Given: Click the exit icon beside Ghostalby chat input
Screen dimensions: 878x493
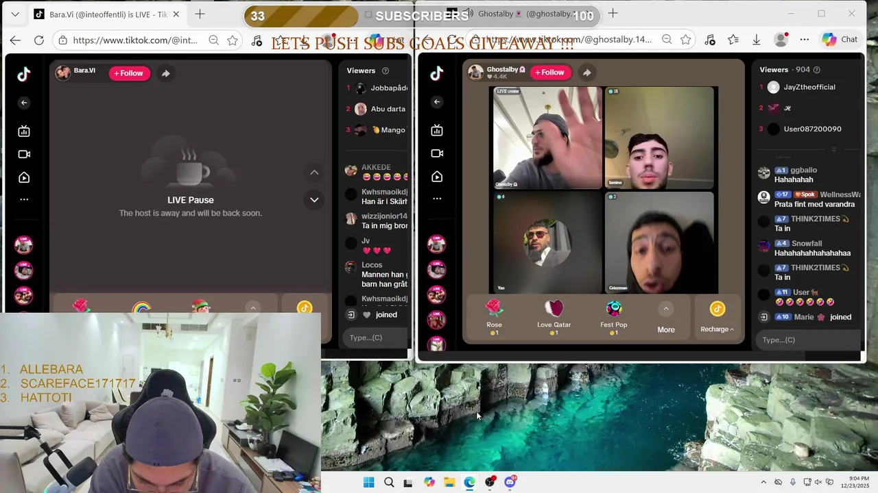Looking at the screenshot, I should 764,317.
